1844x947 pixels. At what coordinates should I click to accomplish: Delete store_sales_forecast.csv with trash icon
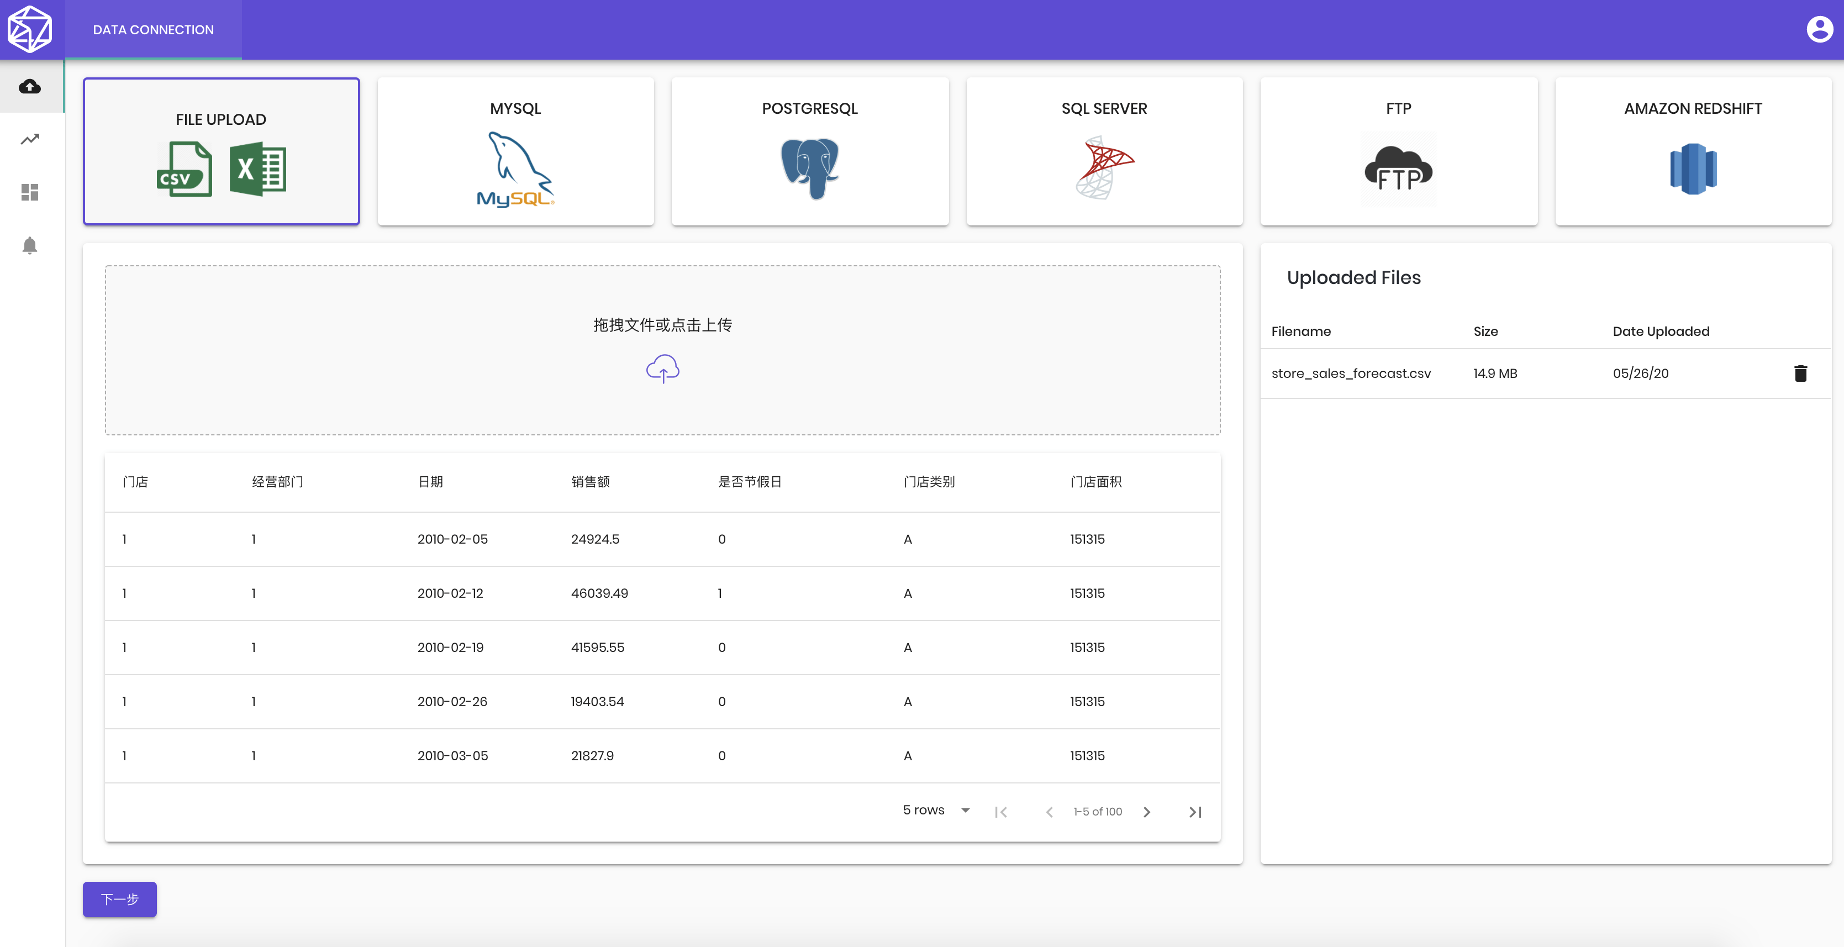tap(1800, 373)
